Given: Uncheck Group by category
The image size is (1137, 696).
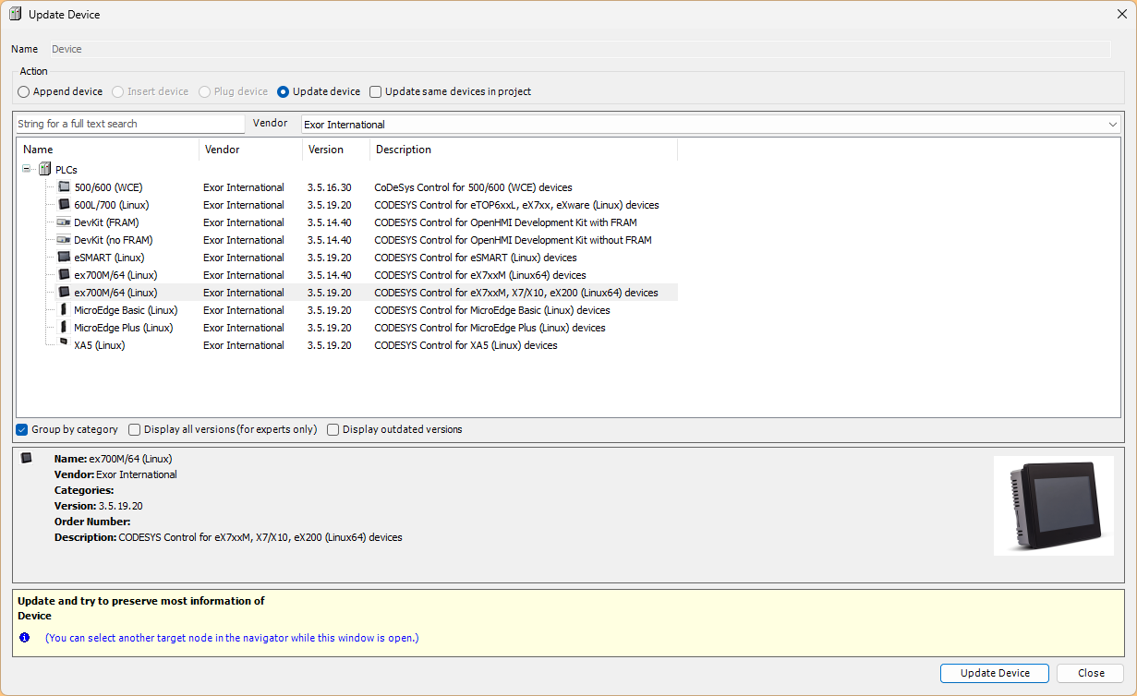Looking at the screenshot, I should tap(22, 429).
